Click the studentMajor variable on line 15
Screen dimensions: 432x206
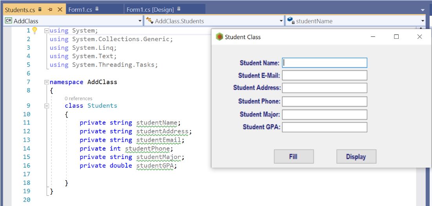click(159, 157)
